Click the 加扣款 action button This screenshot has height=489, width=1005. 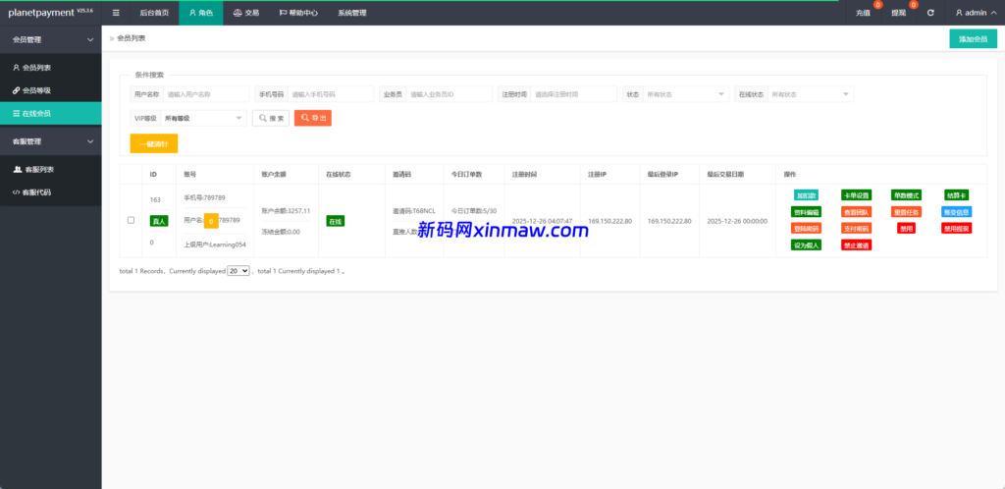(x=806, y=194)
